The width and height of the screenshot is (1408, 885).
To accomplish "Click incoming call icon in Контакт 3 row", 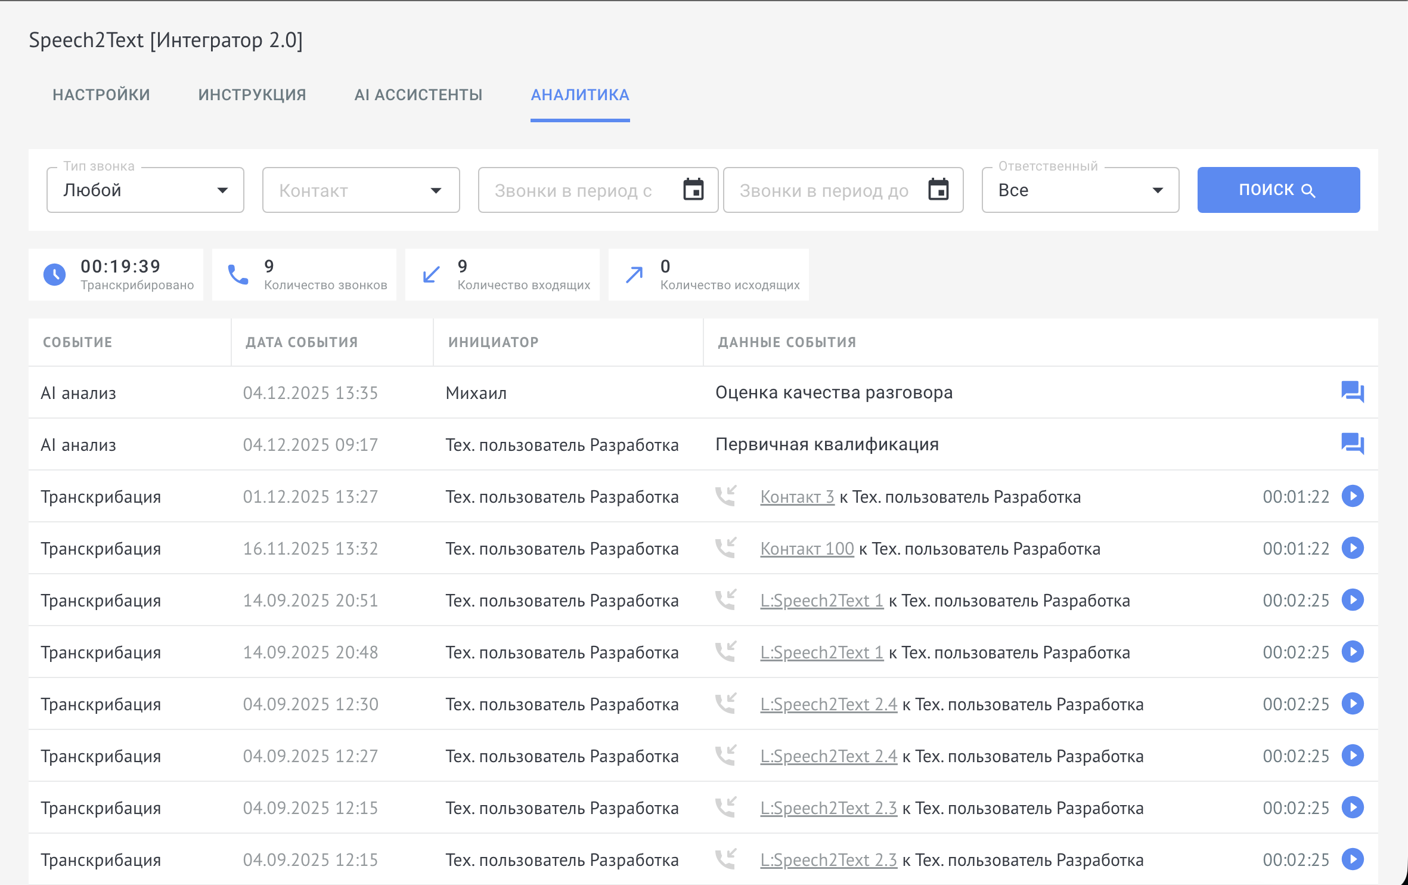I will pos(726,496).
